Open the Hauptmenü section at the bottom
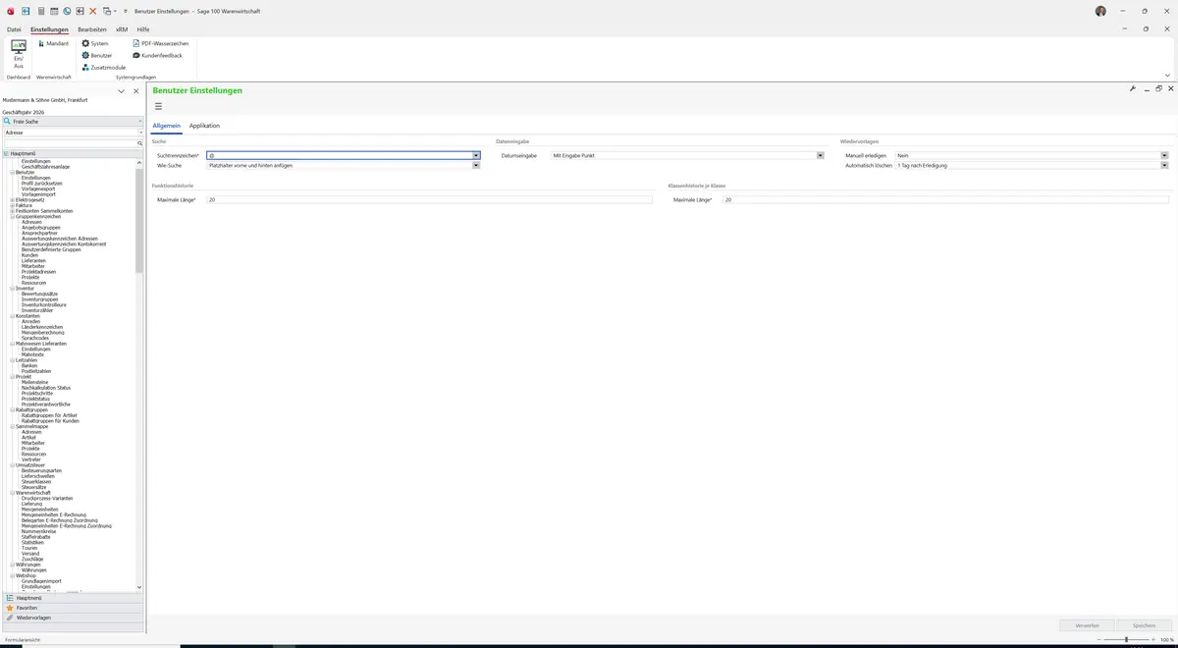 (x=73, y=598)
